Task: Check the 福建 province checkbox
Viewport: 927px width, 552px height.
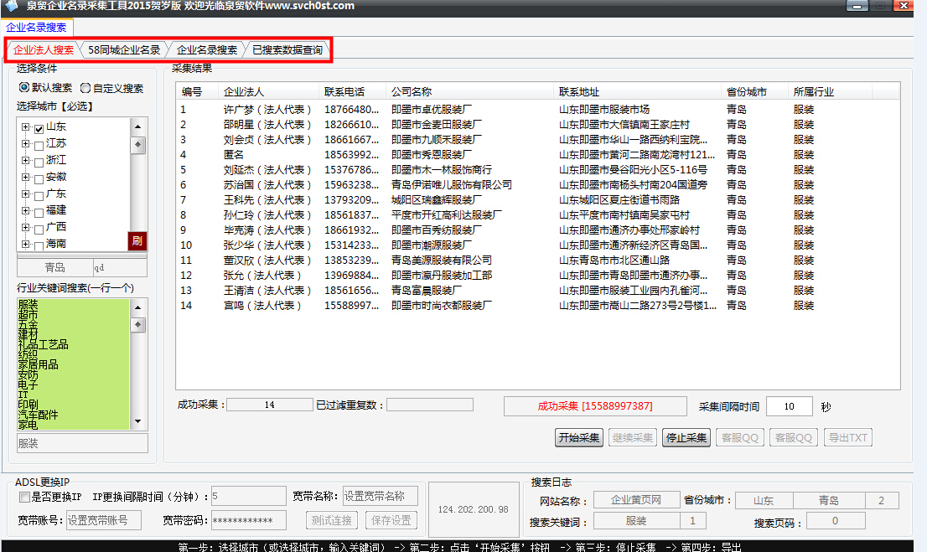Action: (39, 212)
